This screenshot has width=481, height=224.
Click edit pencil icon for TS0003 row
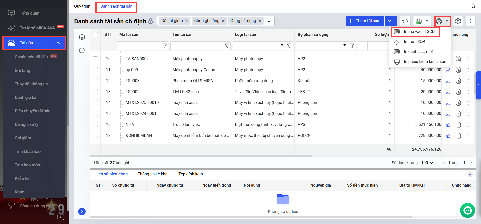(x=448, y=81)
